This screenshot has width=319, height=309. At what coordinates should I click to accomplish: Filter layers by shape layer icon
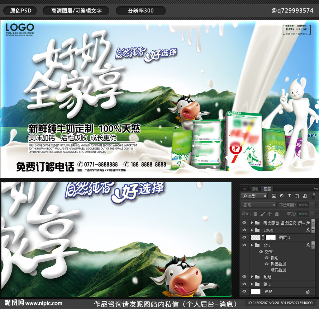pyautogui.click(x=297, y=196)
